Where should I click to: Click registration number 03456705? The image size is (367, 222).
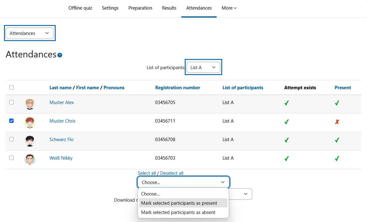(165, 103)
